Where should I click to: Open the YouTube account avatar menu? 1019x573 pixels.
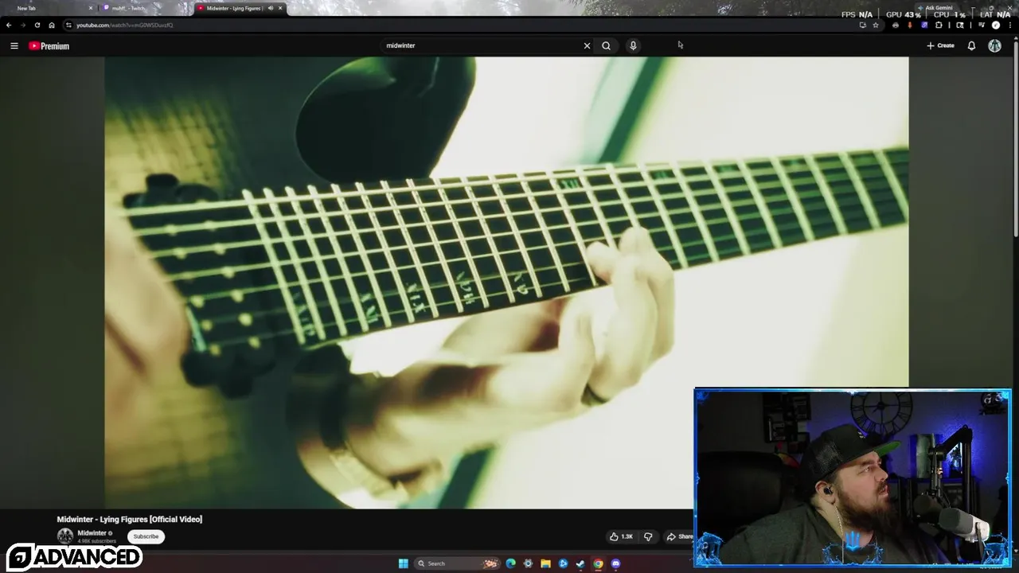pyautogui.click(x=994, y=45)
